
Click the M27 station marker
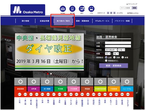[x=111, y=94]
